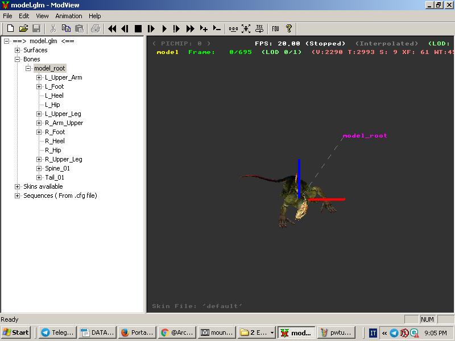Switch to the moun taskbar window
455x341 pixels.
point(217,332)
